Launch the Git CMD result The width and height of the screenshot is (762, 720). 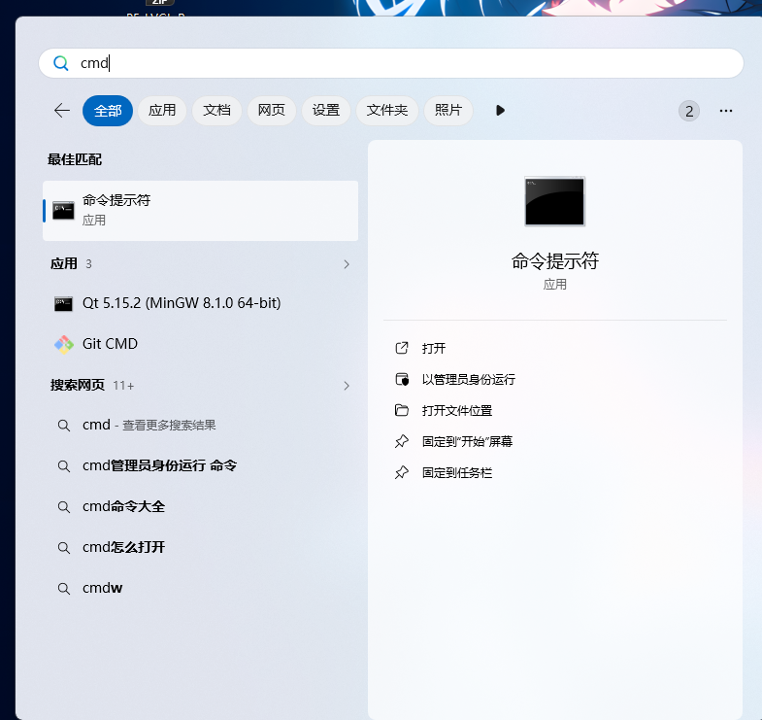tap(201, 344)
